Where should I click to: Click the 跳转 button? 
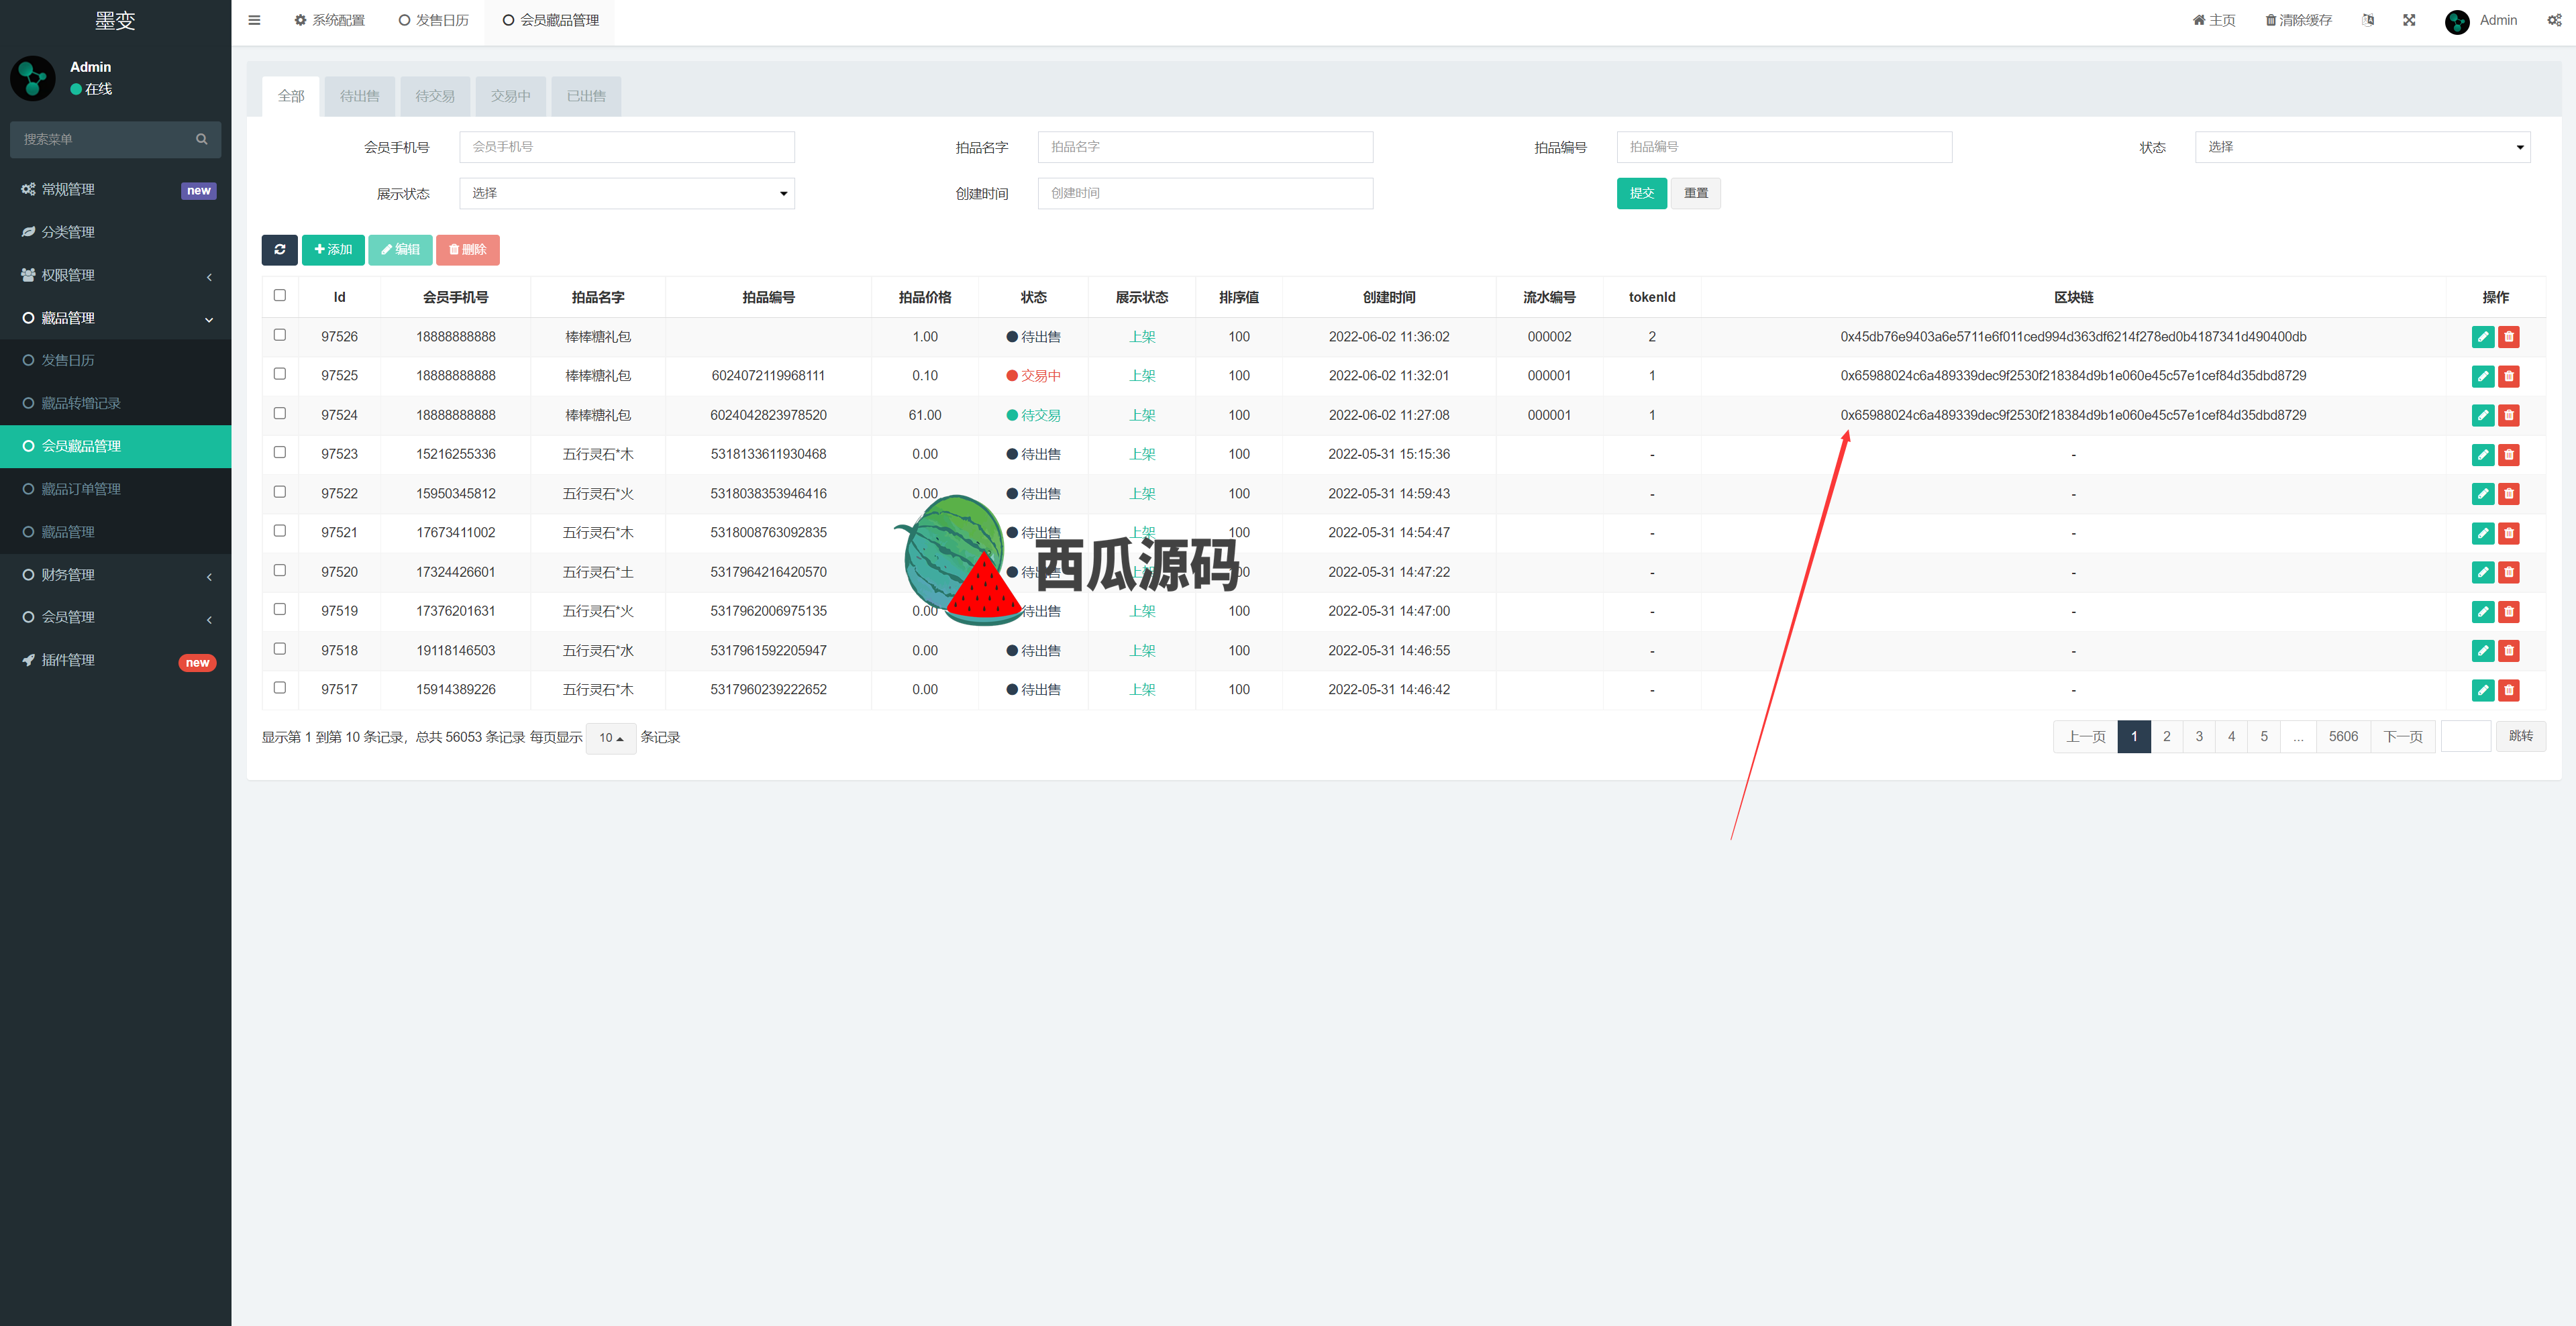(2521, 736)
